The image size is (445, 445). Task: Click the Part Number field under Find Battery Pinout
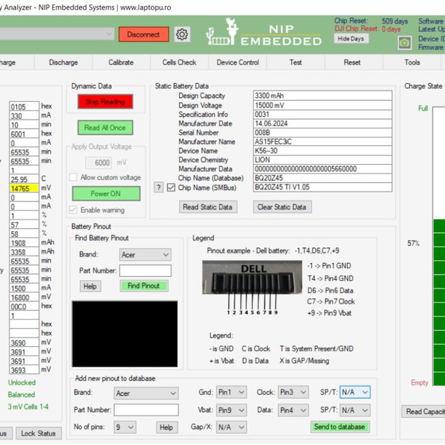tap(145, 270)
